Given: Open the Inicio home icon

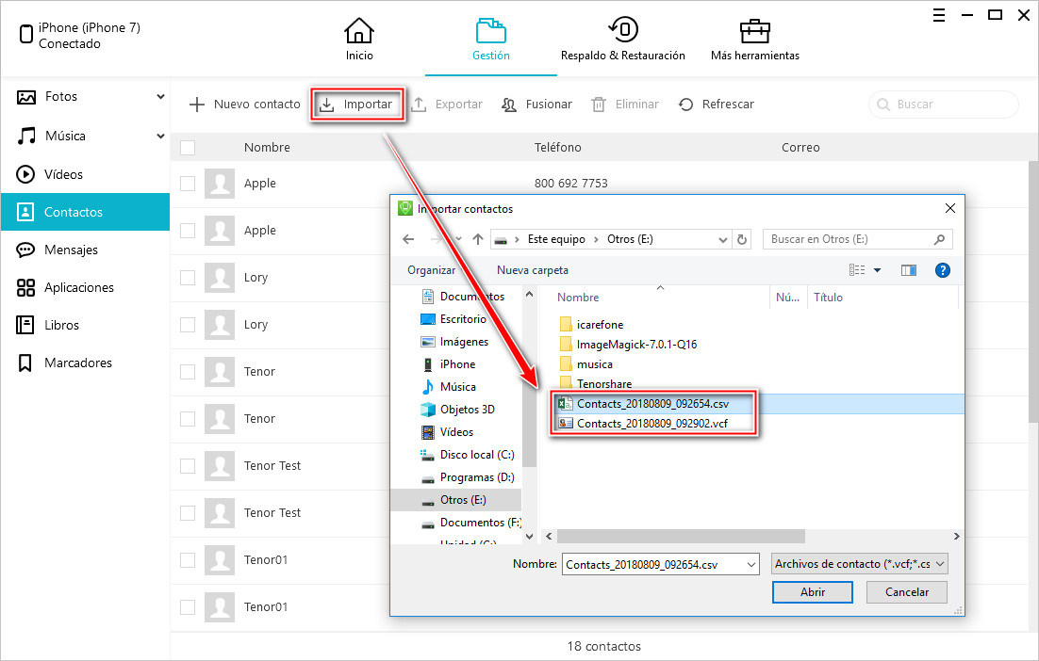Looking at the screenshot, I should 358,31.
